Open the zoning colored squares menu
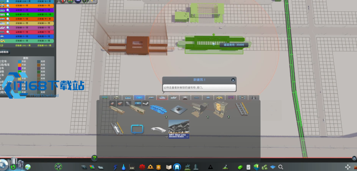 click(92, 167)
